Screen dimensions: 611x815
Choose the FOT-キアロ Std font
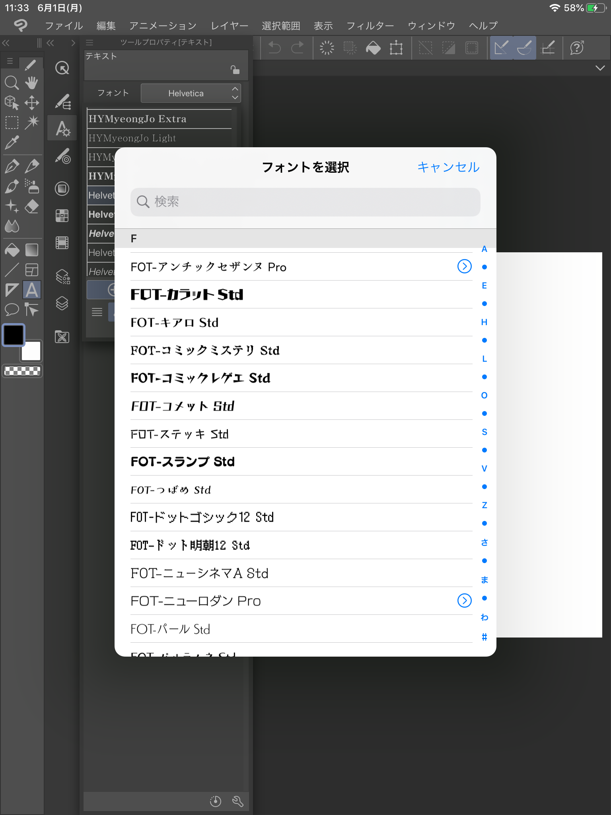click(x=301, y=322)
